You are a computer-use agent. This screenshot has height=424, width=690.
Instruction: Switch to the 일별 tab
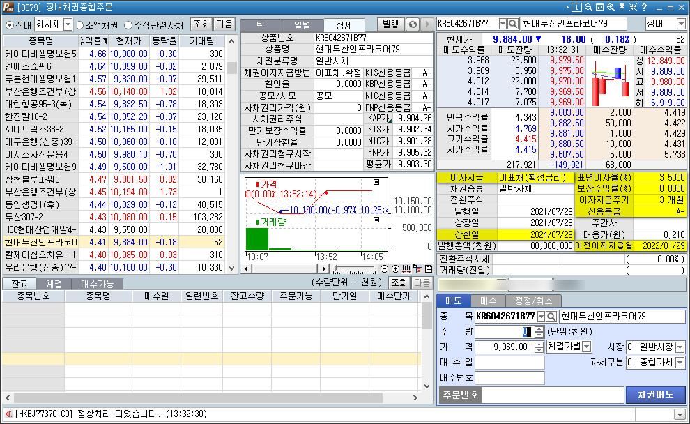pos(302,25)
